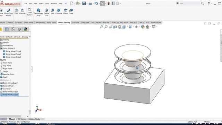Image resolution: width=222 pixels, height=125 pixels.
Task: Click the Undo icon
Action: coord(96,3)
